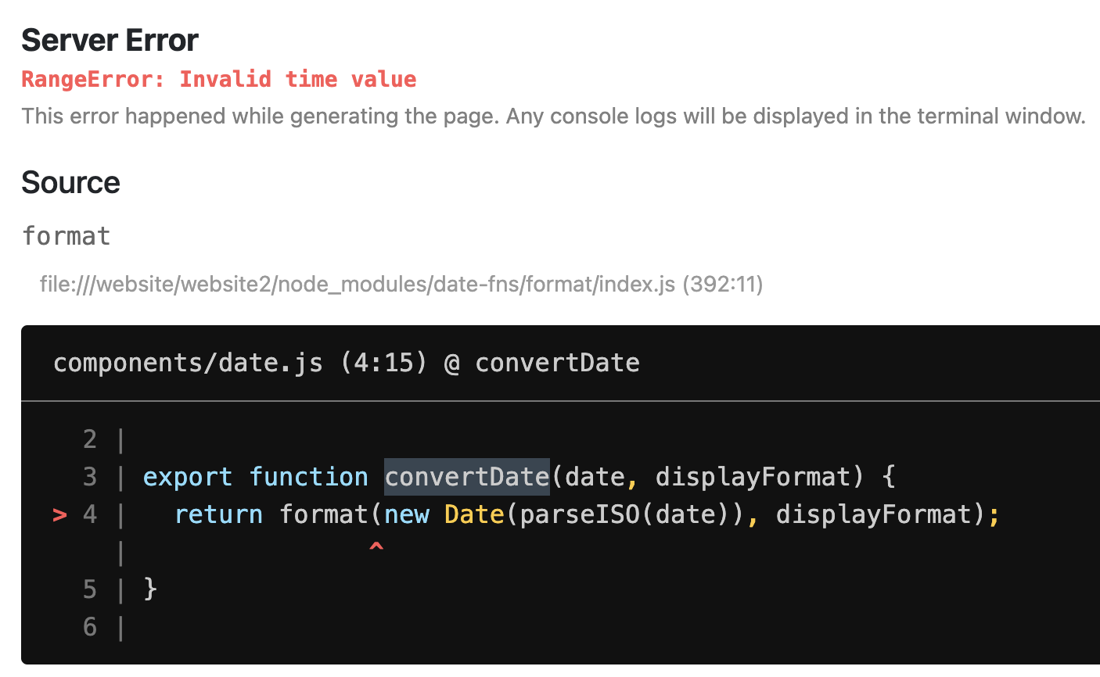Click the red error line arrow indicator
This screenshot has width=1100, height=677.
point(59,514)
